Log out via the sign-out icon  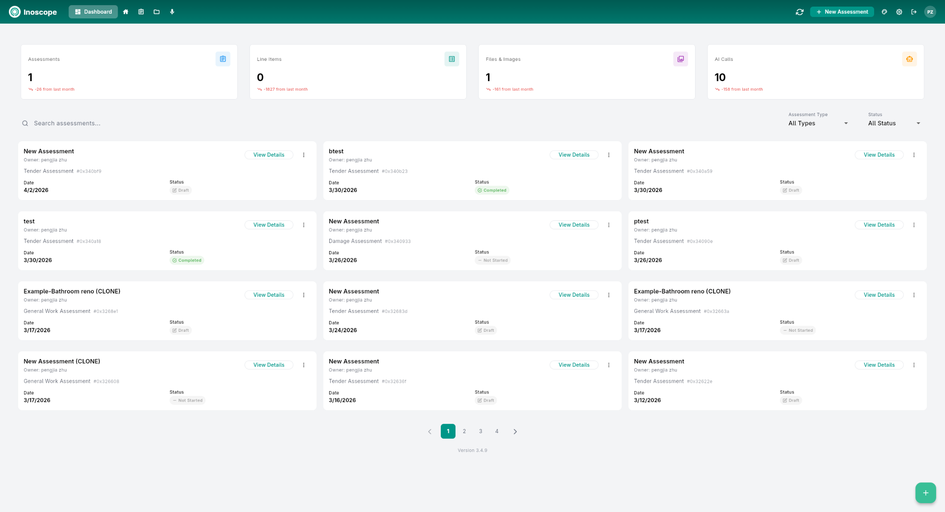(x=914, y=12)
